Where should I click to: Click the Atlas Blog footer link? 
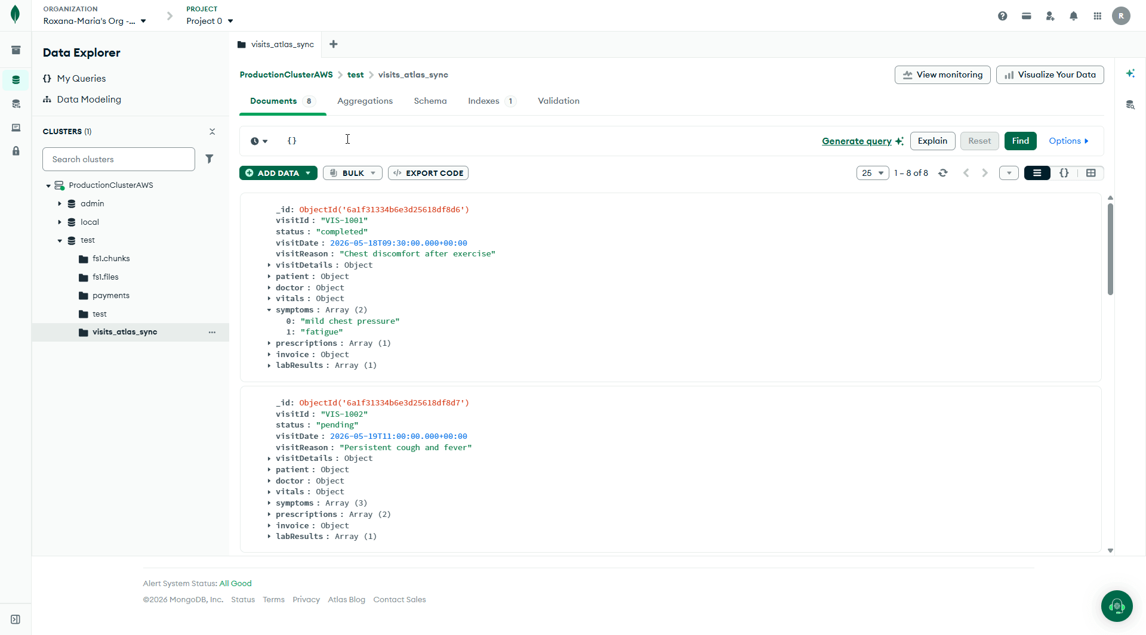point(346,600)
